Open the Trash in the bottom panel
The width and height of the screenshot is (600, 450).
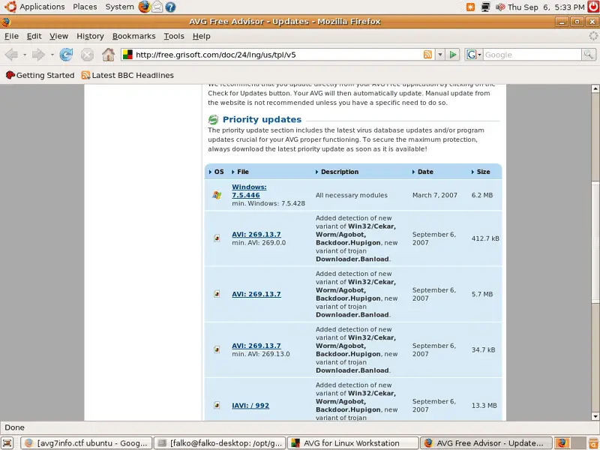point(593,443)
